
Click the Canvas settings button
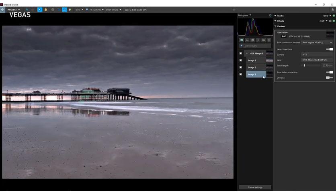pos(255,187)
